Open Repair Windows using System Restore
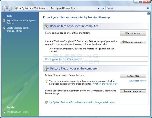The image size is (152, 118). tap(21, 22)
